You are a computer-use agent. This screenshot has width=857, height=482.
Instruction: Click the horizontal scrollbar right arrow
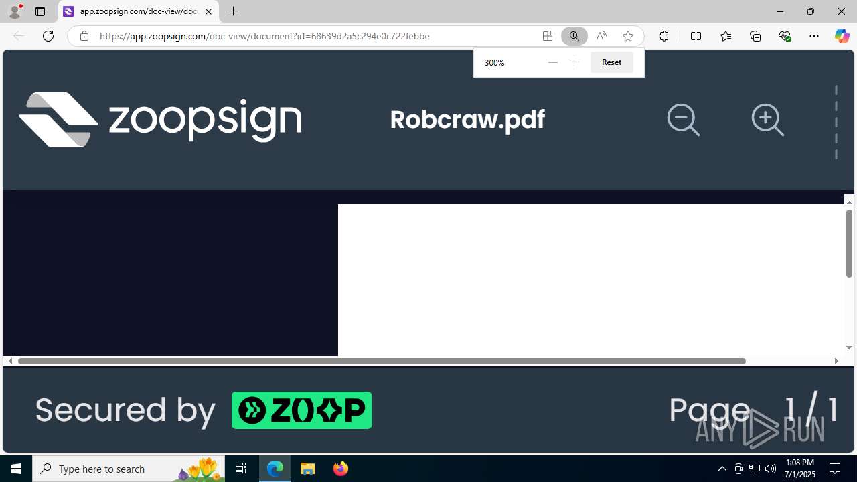point(836,361)
